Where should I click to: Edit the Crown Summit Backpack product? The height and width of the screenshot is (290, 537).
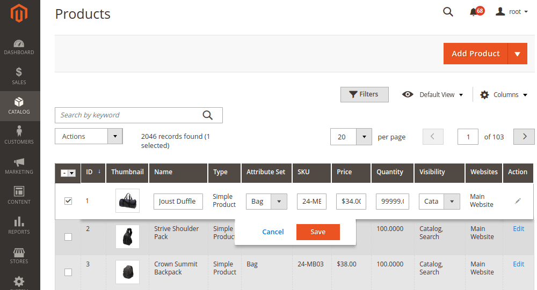(x=519, y=264)
